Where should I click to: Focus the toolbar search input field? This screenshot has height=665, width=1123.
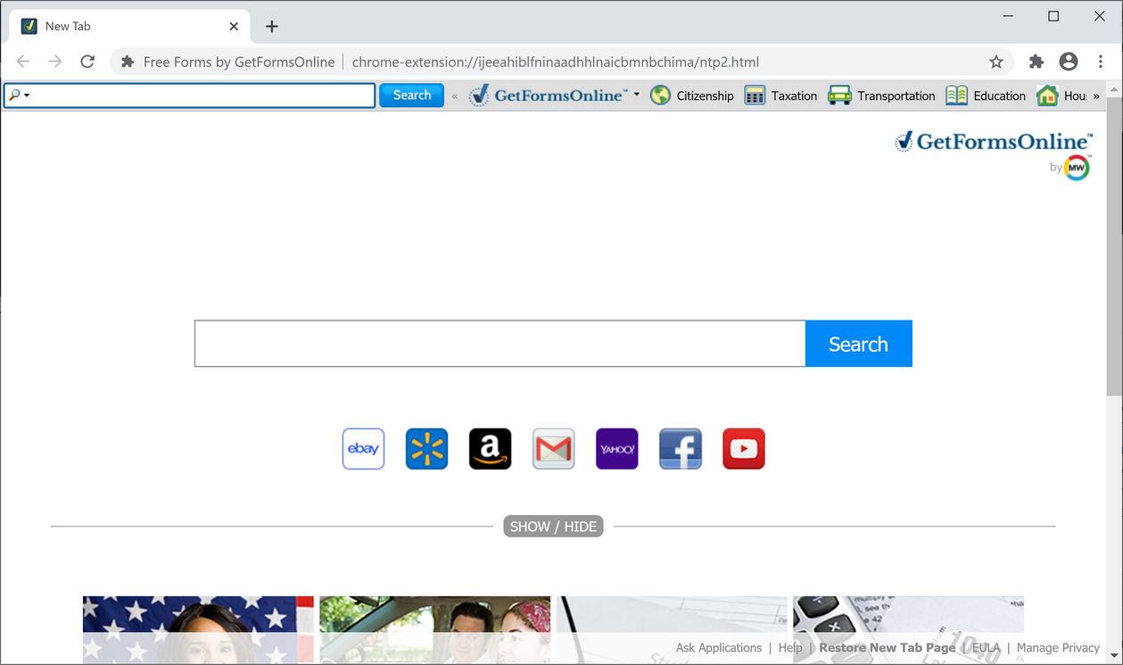tap(190, 96)
